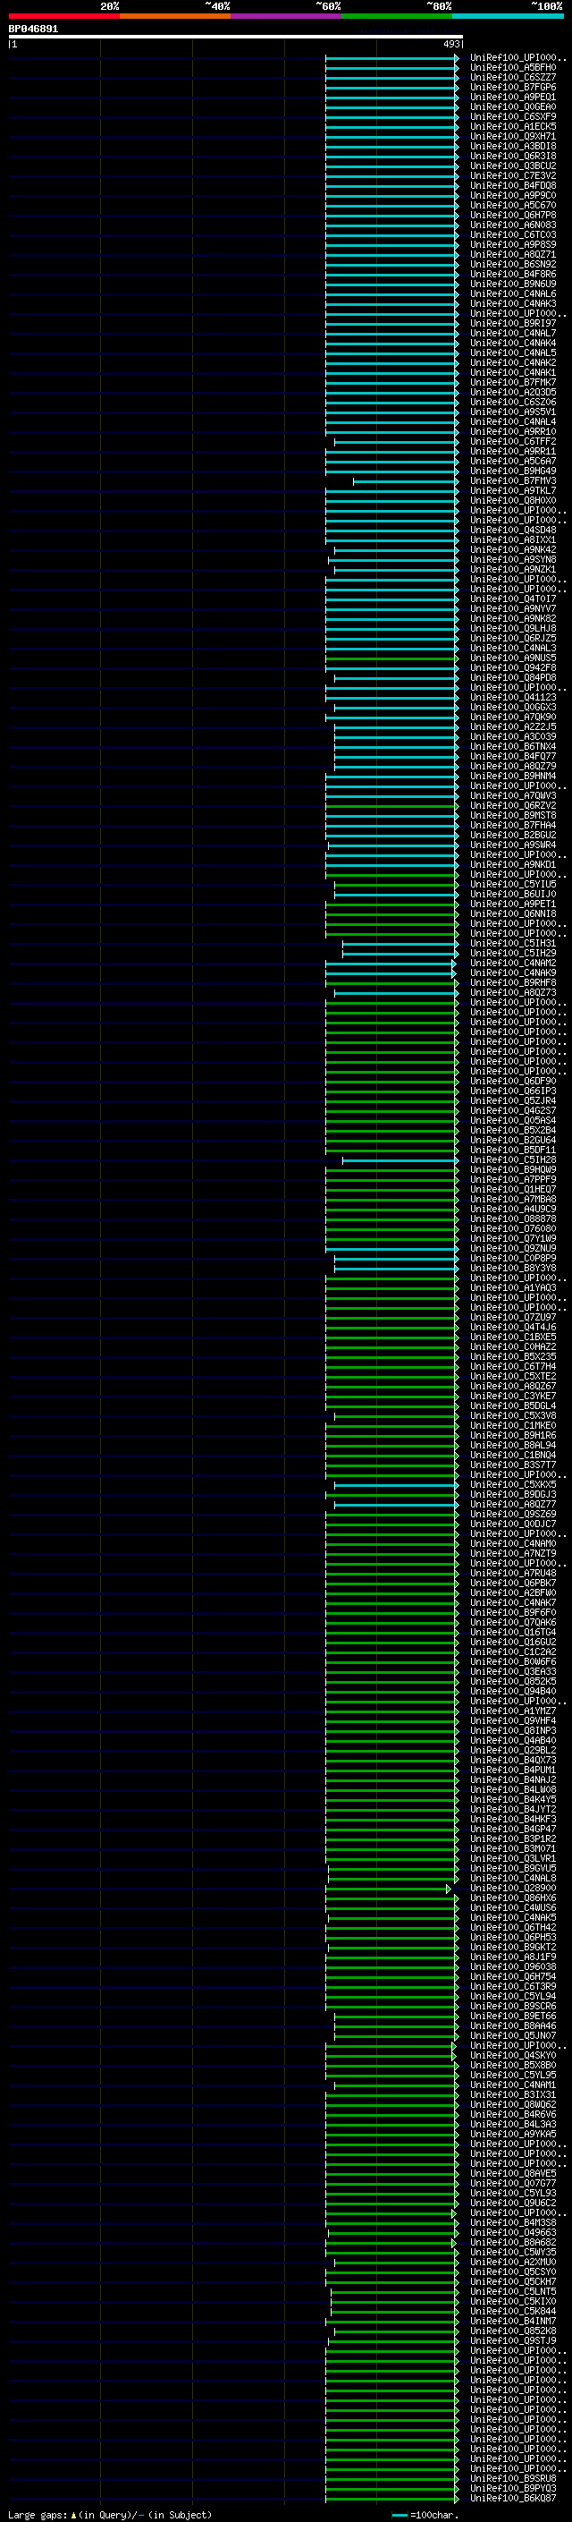The height and width of the screenshot is (2522, 572).
Task: Choose hit UniRef100_C6TC03
Action: point(512,235)
